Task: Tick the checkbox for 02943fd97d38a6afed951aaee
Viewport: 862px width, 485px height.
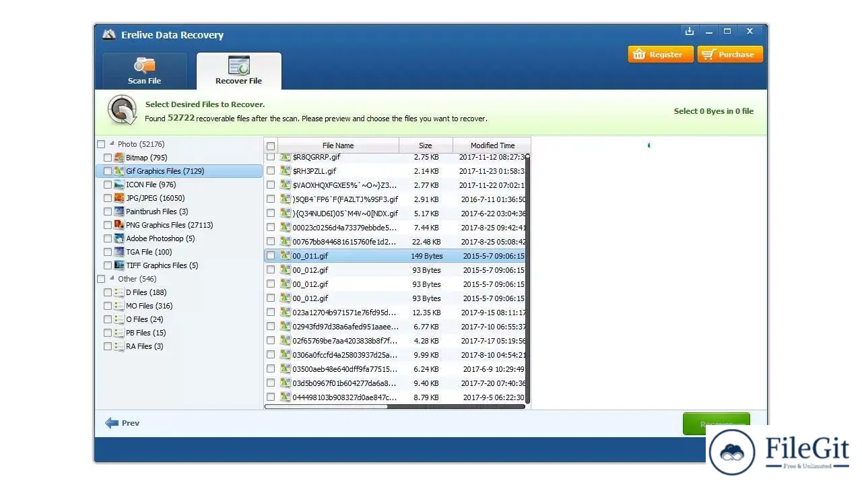Action: pos(271,327)
